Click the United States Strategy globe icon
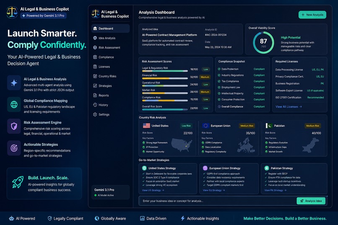 point(144,168)
